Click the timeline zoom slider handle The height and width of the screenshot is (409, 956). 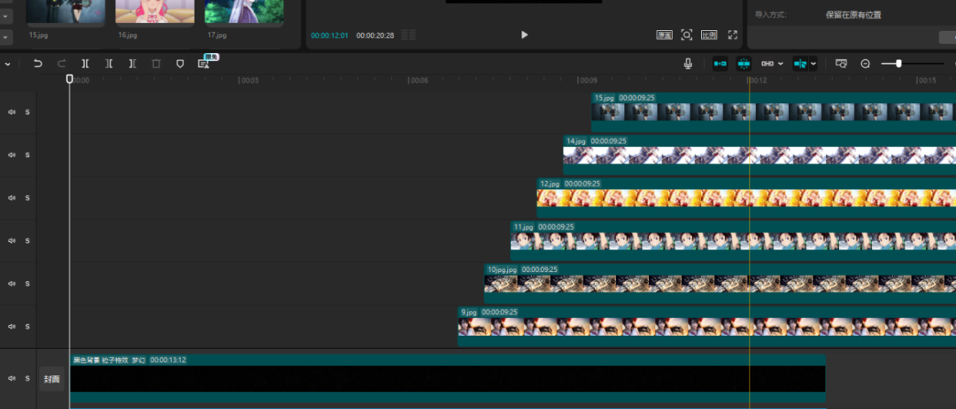898,64
